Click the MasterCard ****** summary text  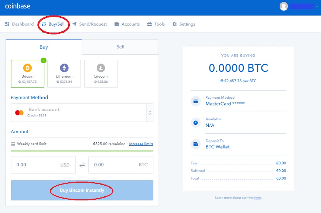pyautogui.click(x=225, y=104)
